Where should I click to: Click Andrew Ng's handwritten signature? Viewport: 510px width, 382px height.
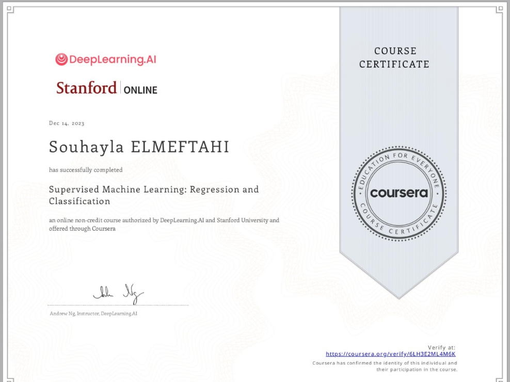(x=118, y=294)
